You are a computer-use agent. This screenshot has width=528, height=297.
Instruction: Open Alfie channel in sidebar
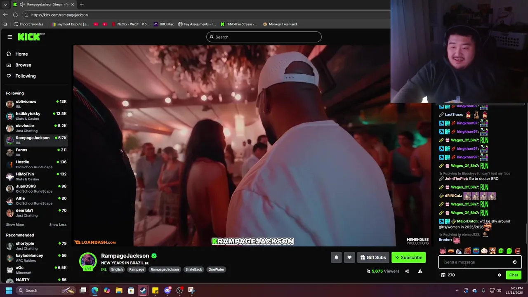(36, 200)
